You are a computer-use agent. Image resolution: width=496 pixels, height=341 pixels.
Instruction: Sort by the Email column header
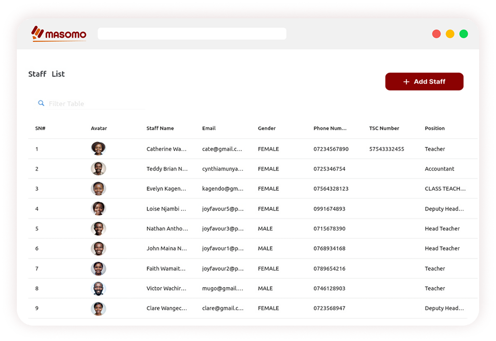(x=209, y=128)
